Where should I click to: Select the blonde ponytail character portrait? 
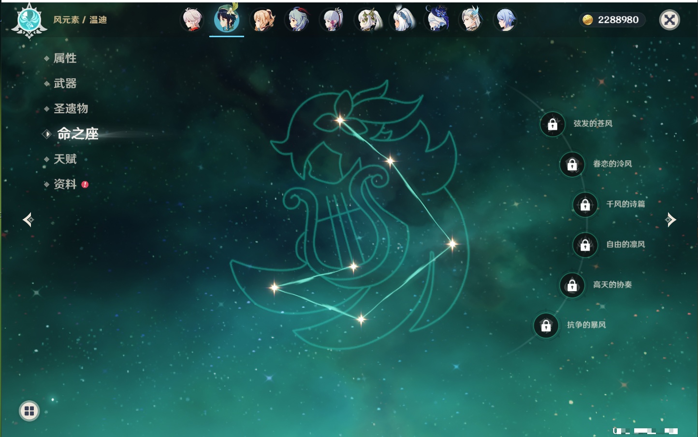(263, 20)
